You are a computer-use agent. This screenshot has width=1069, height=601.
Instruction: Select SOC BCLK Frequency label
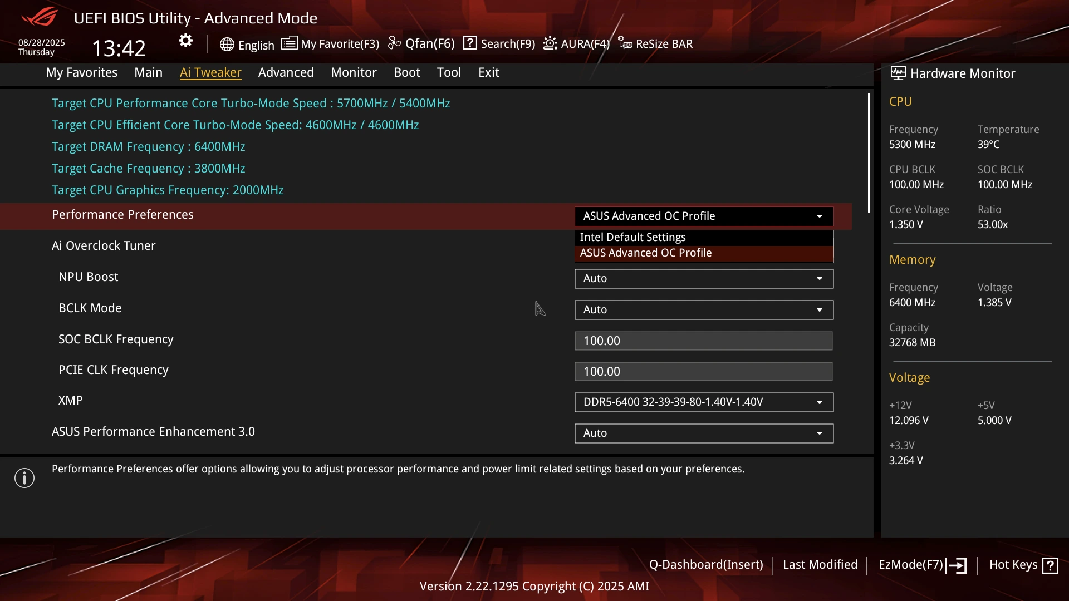pyautogui.click(x=116, y=339)
